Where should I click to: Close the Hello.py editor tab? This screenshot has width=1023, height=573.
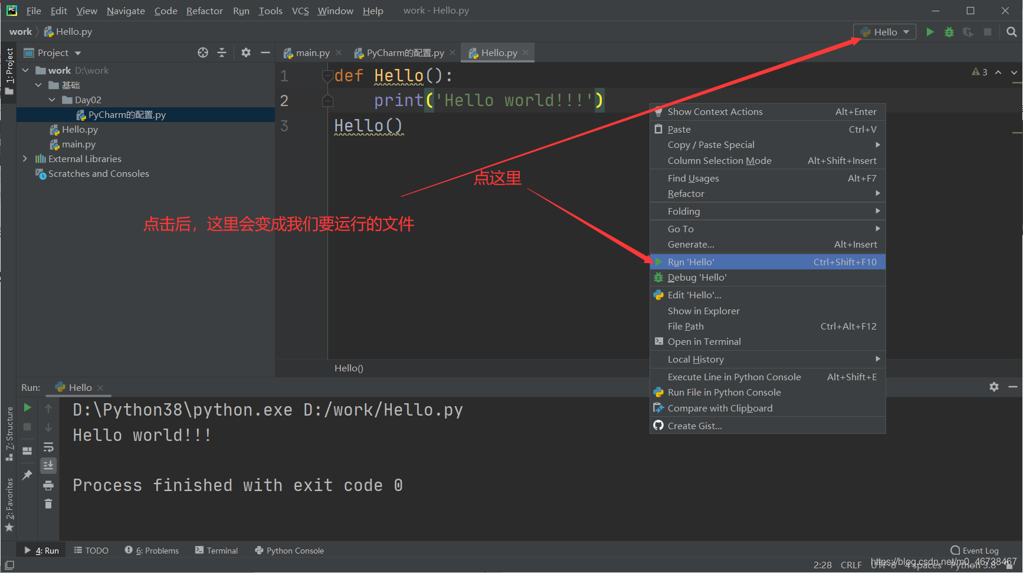click(x=526, y=52)
